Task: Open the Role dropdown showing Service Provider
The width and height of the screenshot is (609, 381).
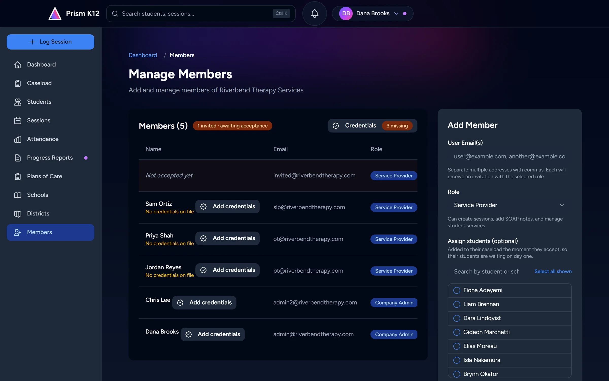Action: click(x=510, y=205)
